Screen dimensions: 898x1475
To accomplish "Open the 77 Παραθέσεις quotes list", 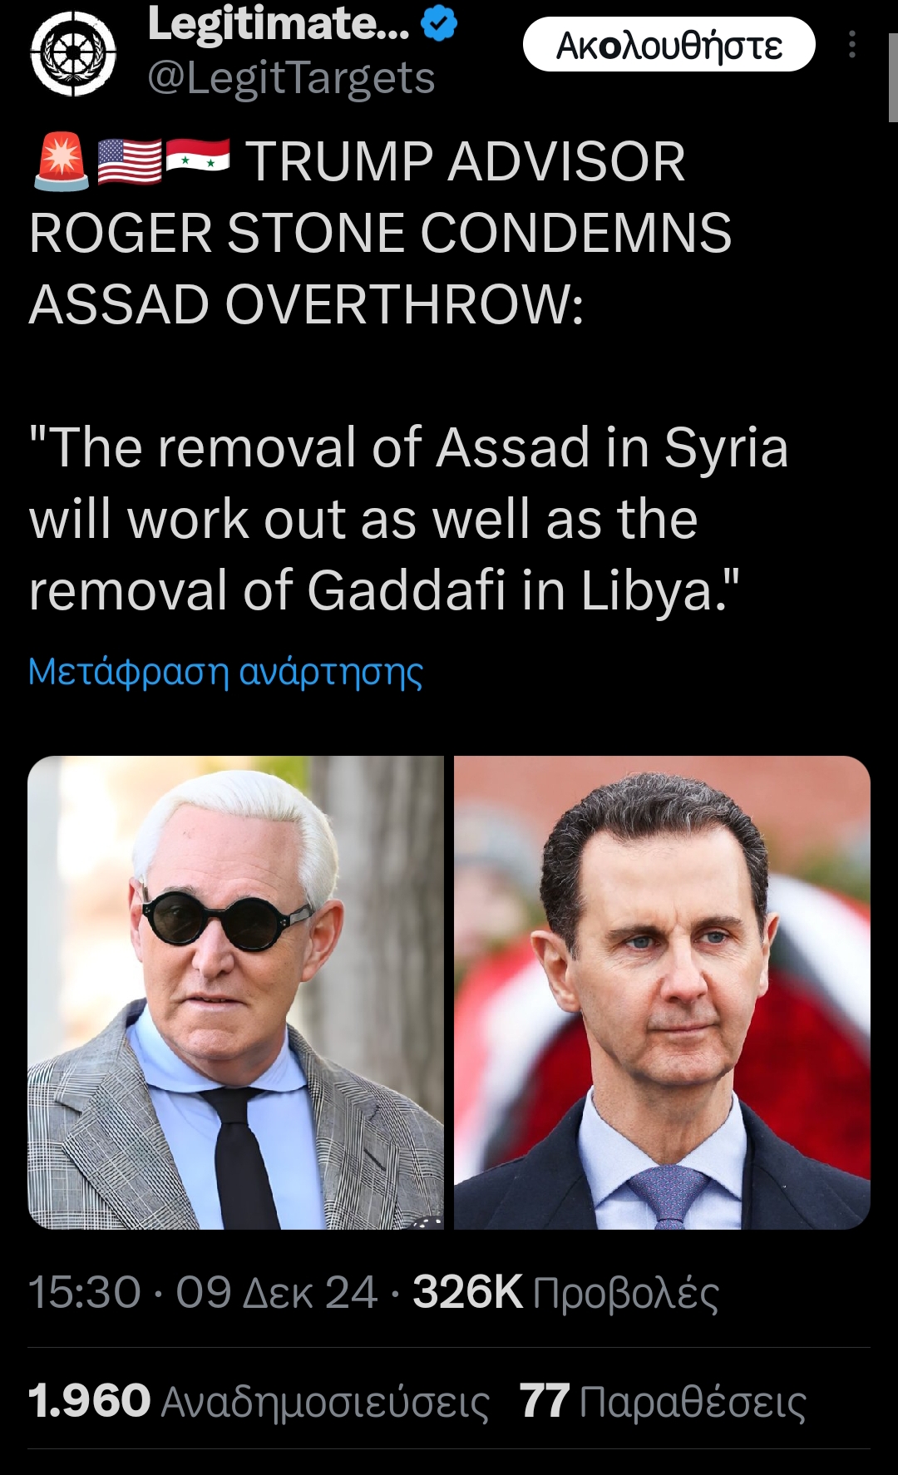I will click(663, 1401).
